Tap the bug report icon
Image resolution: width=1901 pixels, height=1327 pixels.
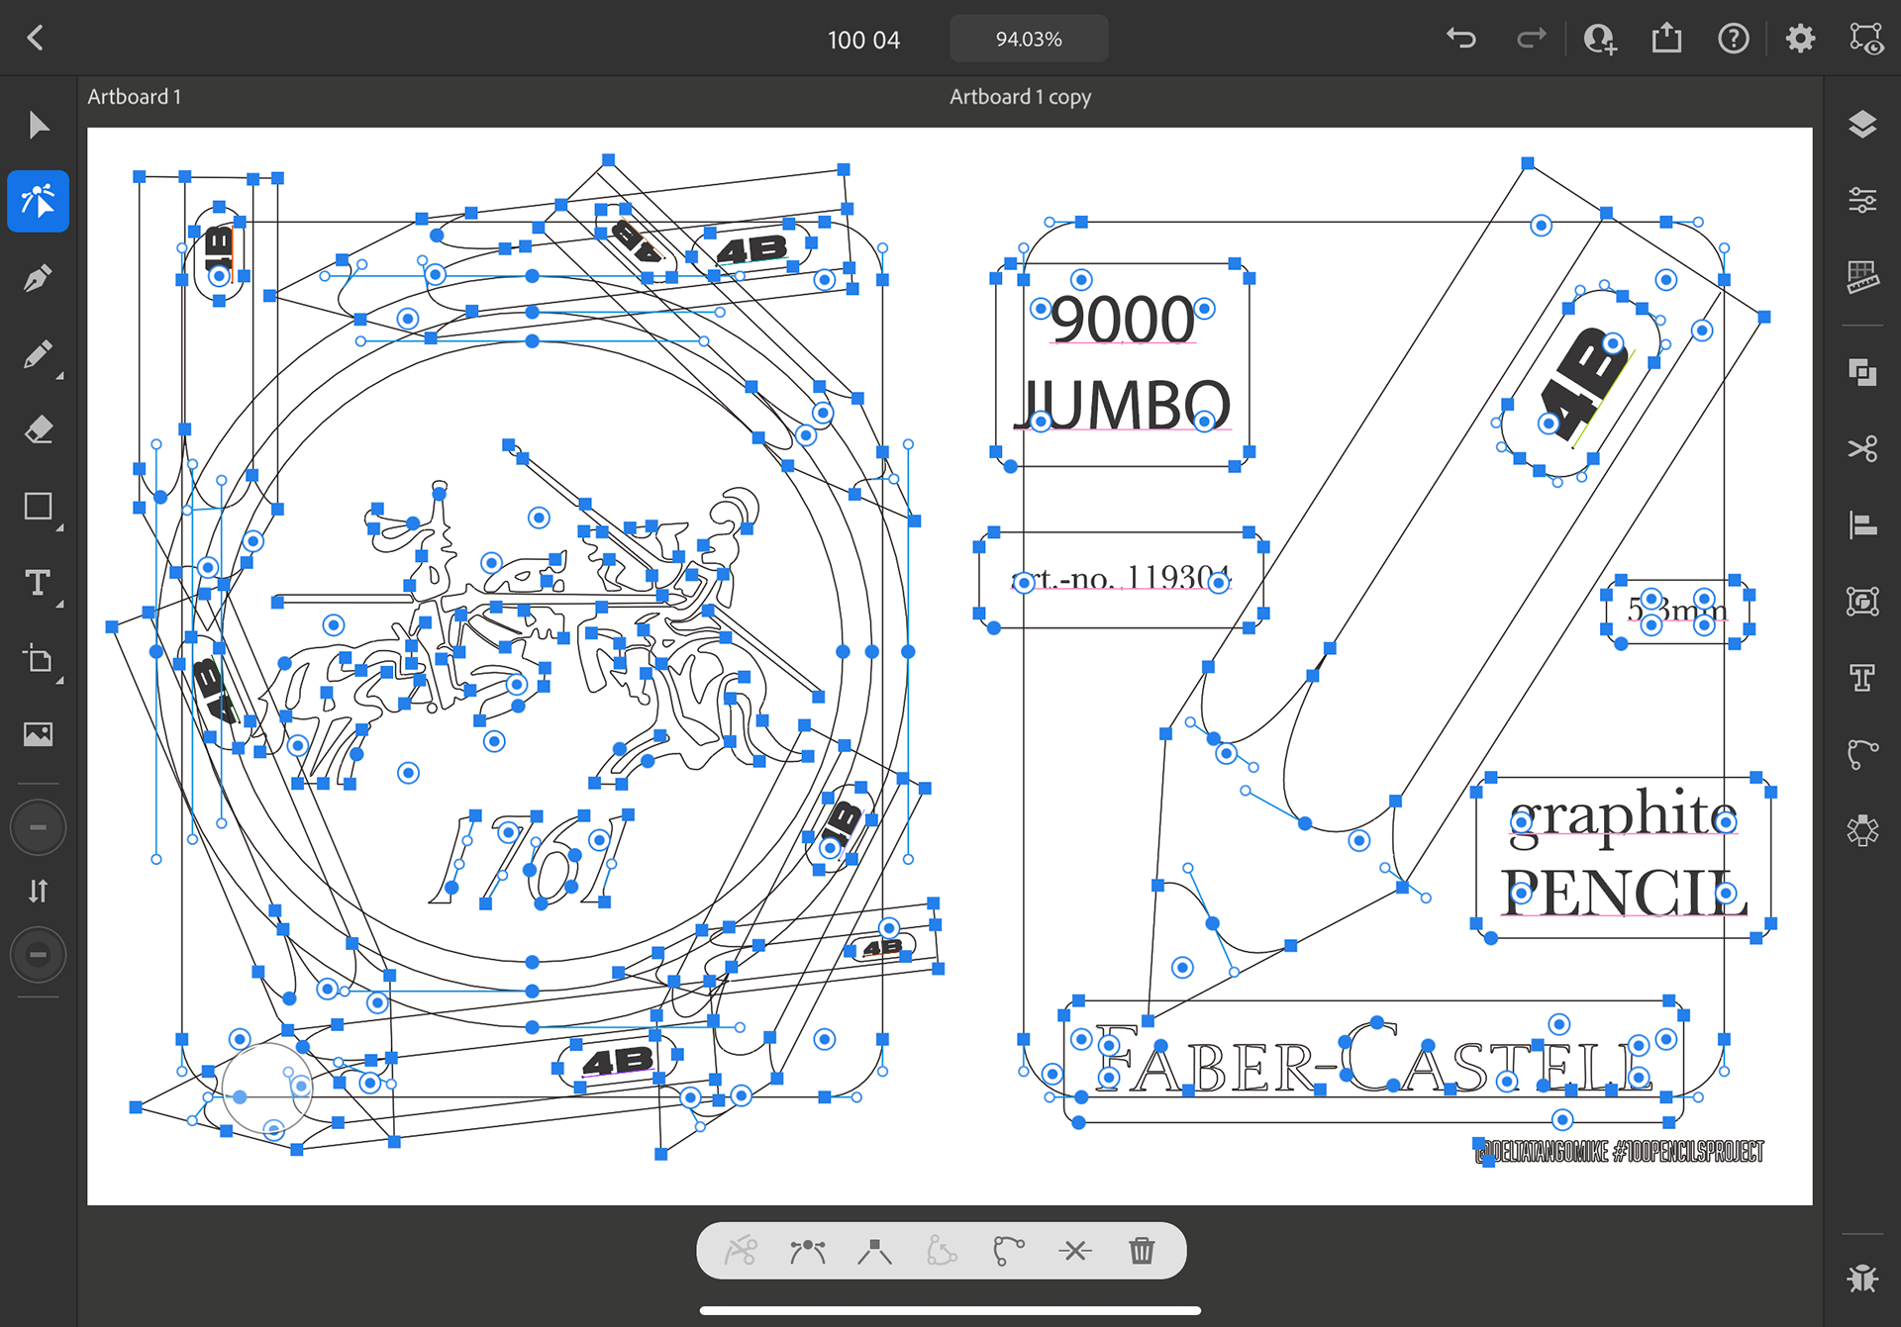tap(1862, 1278)
